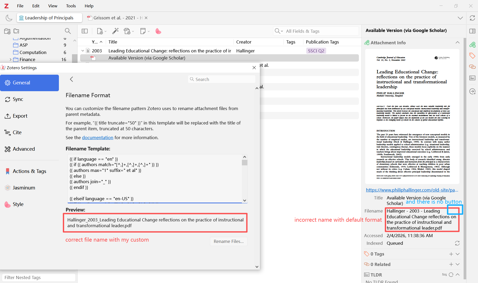This screenshot has width=478, height=283.
Task: Open Actions & Tags settings pane
Action: 30,171
